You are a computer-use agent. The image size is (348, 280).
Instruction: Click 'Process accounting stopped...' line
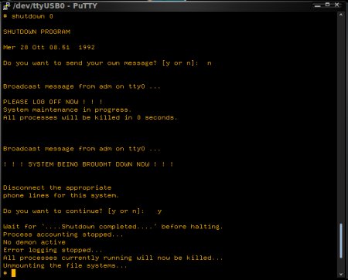(63, 234)
